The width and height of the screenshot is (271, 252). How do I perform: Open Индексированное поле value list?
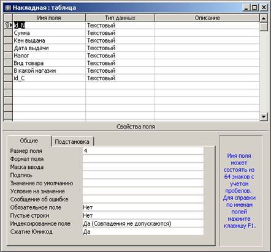tap(143, 223)
